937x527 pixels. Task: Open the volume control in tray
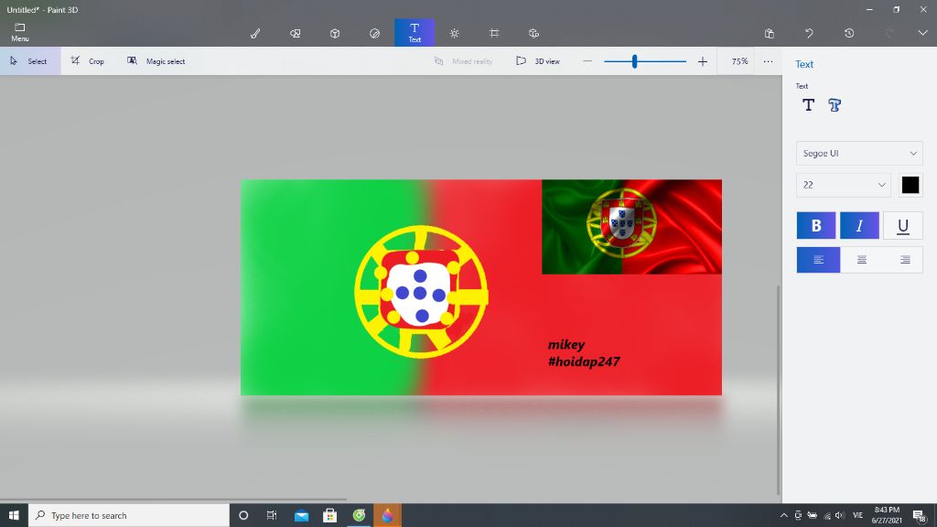tap(840, 515)
